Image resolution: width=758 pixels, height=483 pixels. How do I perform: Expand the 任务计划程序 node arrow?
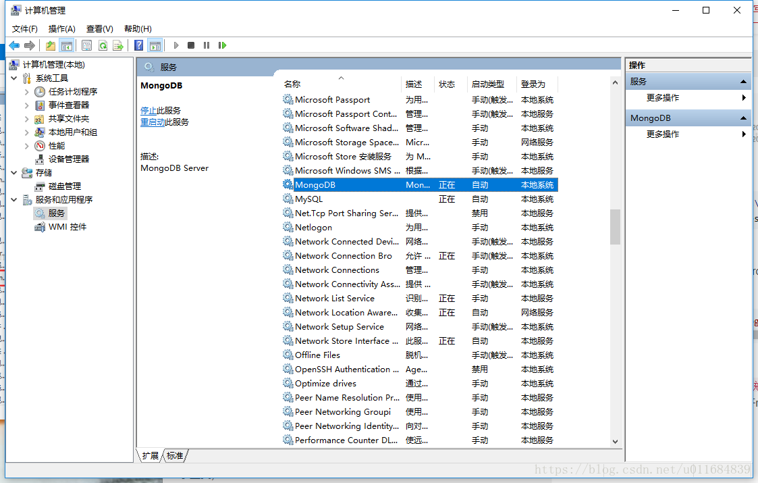pos(26,91)
